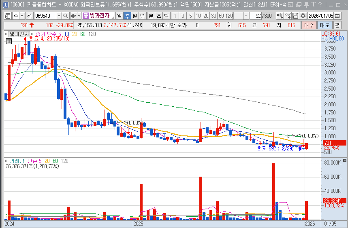Click the speaker sound alert icon
Viewport: 348px width, 228px height.
[73, 16]
